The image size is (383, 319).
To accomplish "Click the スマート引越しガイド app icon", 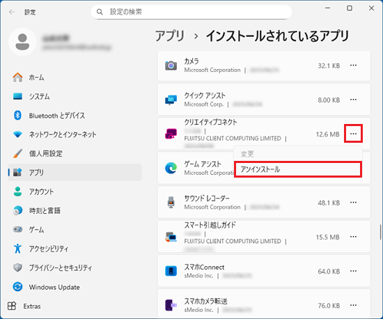I will 171,237.
